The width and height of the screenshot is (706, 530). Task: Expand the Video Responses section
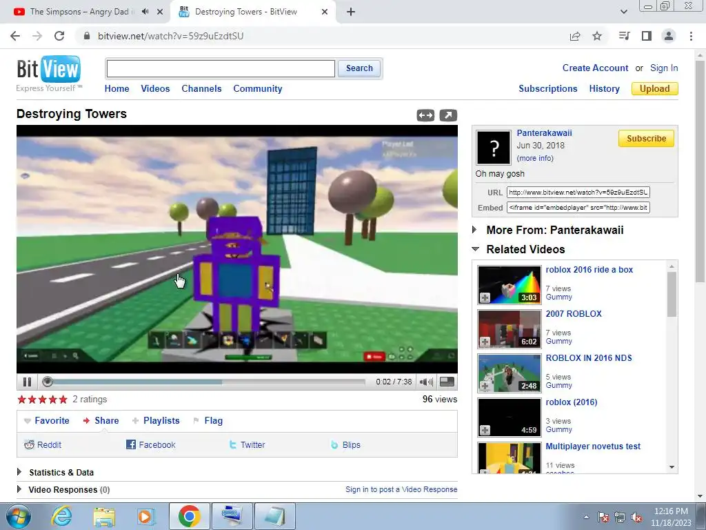point(63,489)
